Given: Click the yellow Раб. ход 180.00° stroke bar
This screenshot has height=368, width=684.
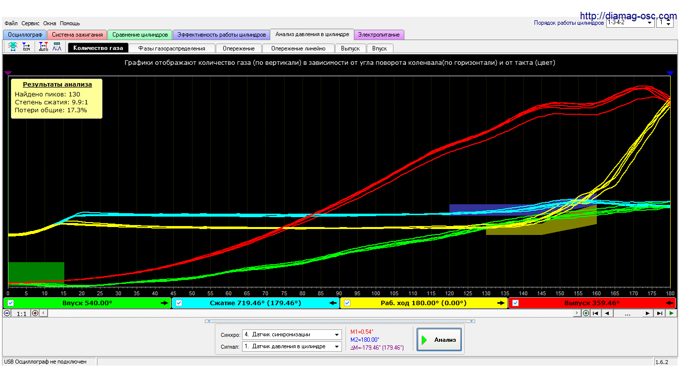Looking at the screenshot, I should click(424, 303).
